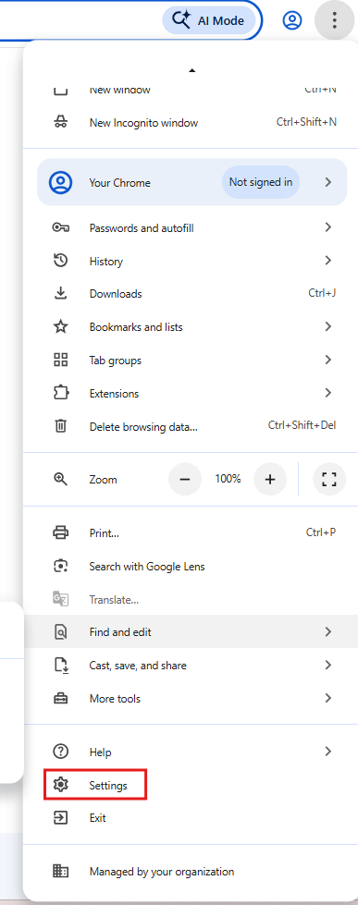Screen dimensions: 358x905
Task: Open Downloads from the menu
Action: click(x=191, y=294)
